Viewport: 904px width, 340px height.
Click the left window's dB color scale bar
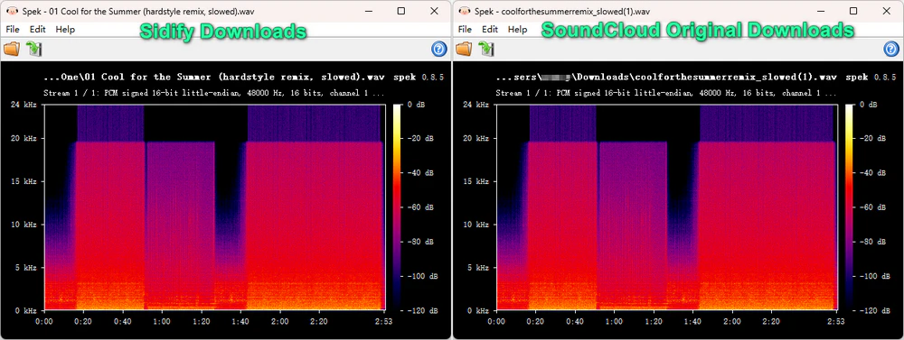click(397, 207)
